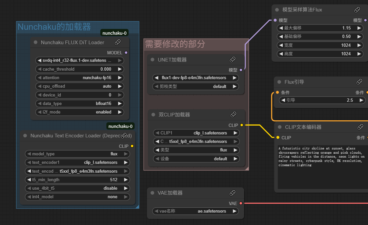Open the vae名称 ae.safetensors dropdown
This screenshot has height=225, width=368.
(x=195, y=211)
